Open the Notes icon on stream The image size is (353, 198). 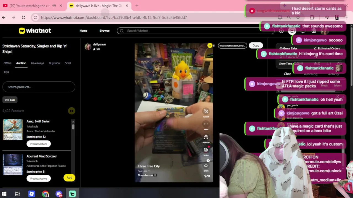(206, 150)
